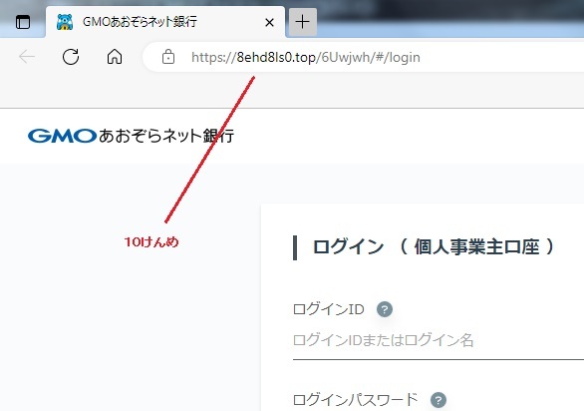Click the ログイン (個人事業主口座) heading
This screenshot has height=411, width=584.
434,246
